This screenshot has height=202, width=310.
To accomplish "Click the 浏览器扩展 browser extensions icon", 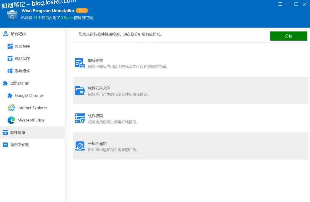I will coord(5,83).
